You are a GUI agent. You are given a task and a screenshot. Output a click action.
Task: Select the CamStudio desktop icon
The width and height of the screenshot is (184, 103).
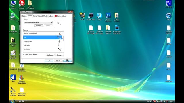click(169, 4)
